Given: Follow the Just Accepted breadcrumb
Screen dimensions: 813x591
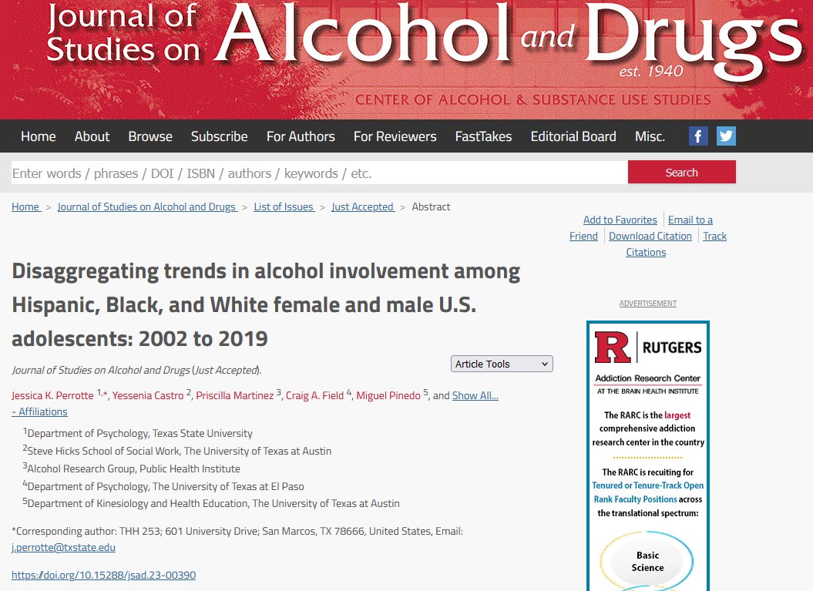Looking at the screenshot, I should tap(363, 207).
